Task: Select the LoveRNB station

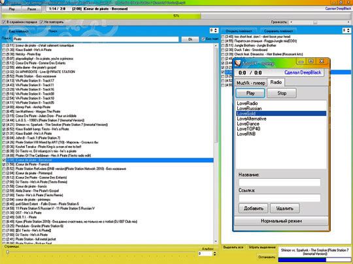Action: click(x=281, y=134)
